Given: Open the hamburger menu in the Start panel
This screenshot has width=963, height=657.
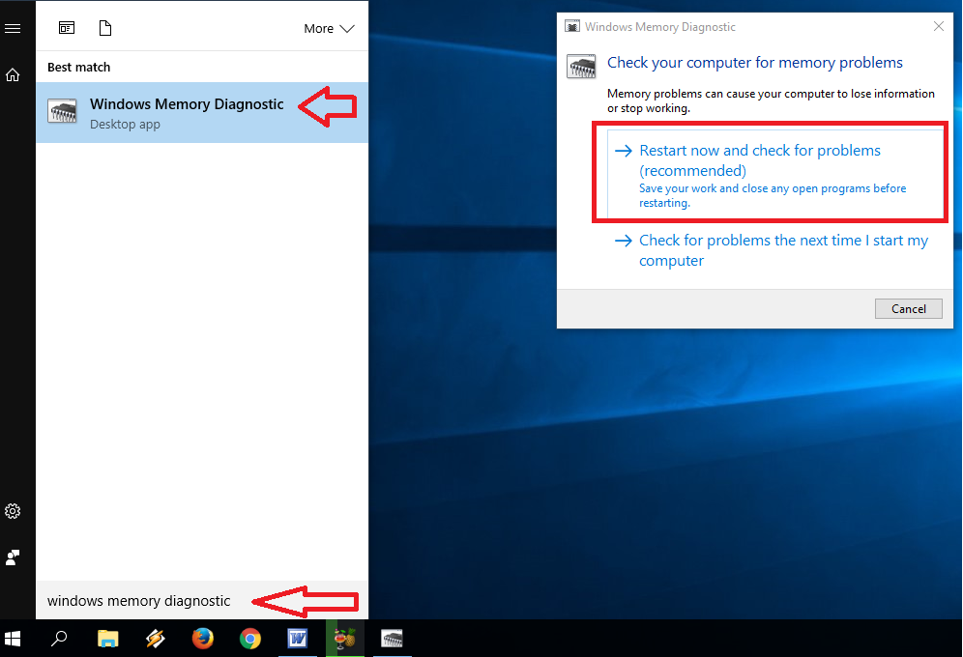Looking at the screenshot, I should tap(13, 28).
